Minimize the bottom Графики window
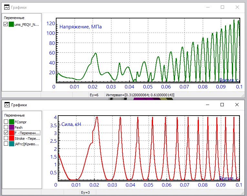Screen dimensions: 247x196 207,105
